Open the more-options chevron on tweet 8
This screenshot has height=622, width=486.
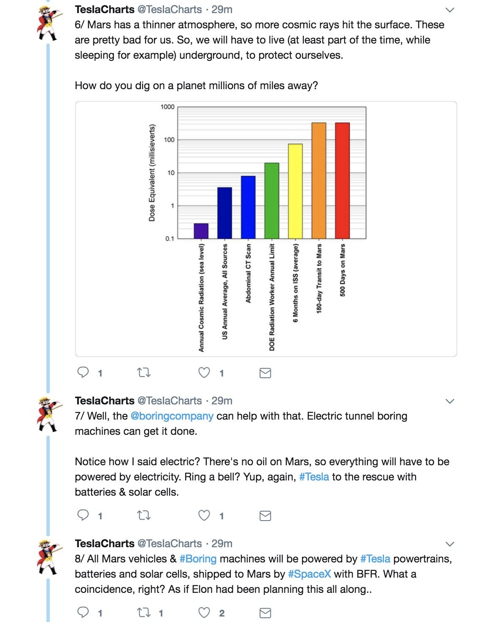450,544
